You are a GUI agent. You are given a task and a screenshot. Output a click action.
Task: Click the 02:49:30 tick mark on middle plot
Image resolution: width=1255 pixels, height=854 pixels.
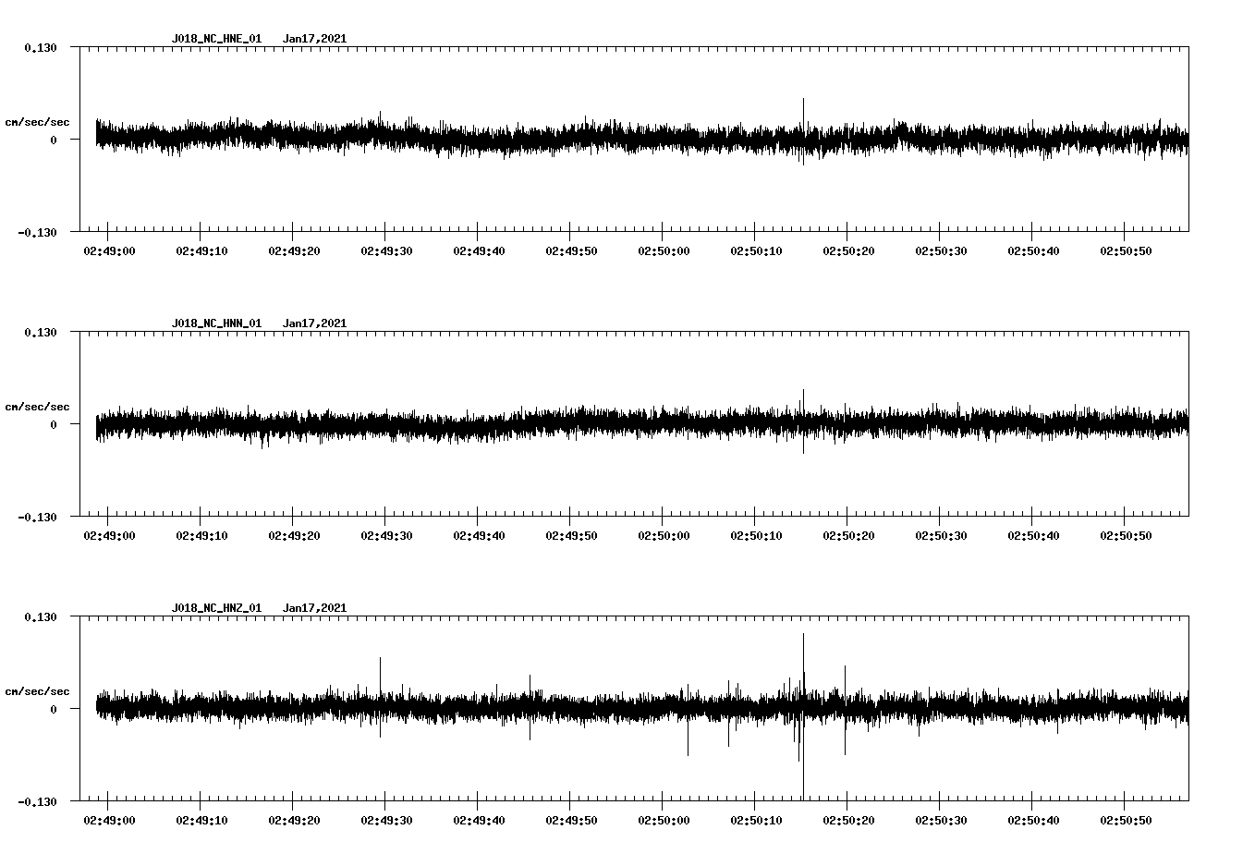pyautogui.click(x=386, y=520)
